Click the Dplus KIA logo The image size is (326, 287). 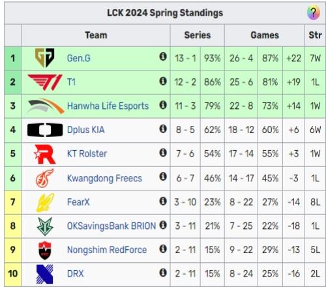coord(45,130)
